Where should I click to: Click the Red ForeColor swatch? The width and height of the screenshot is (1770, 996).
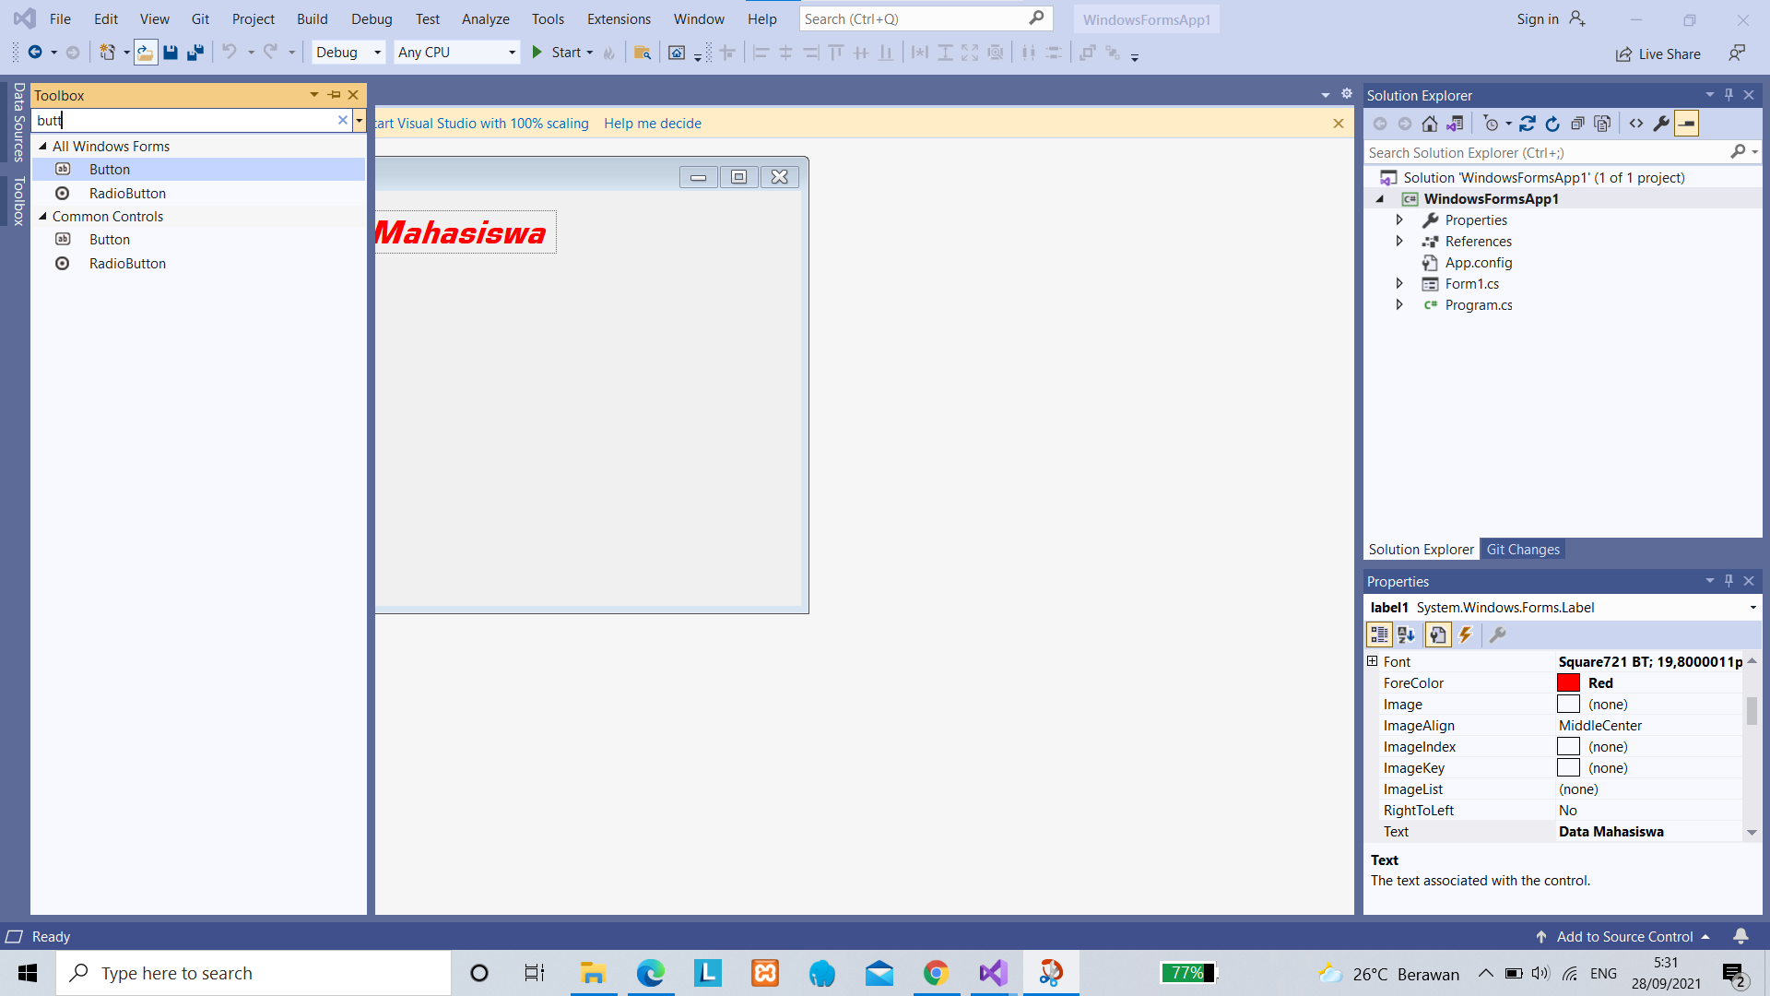click(x=1569, y=682)
